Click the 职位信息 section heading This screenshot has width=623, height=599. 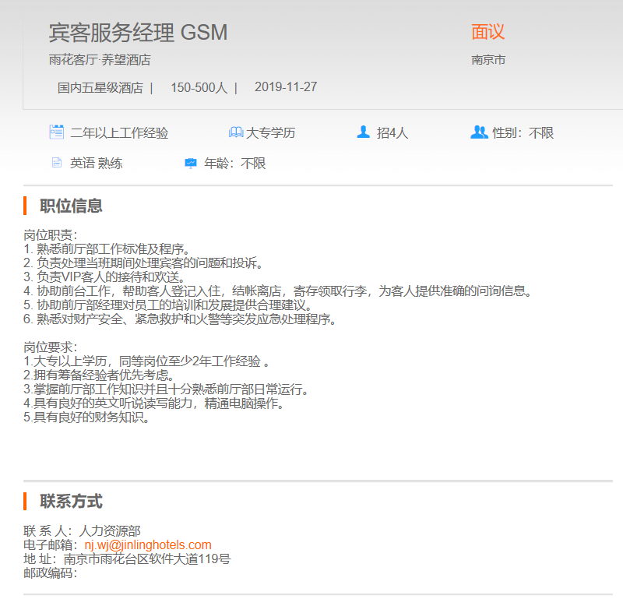tap(71, 206)
